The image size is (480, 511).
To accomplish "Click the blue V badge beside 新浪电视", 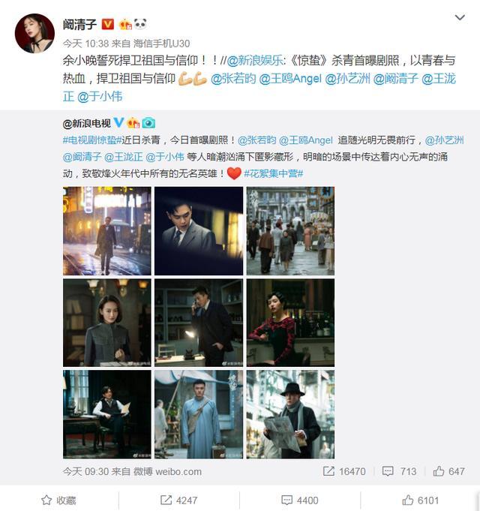I will 118,123.
